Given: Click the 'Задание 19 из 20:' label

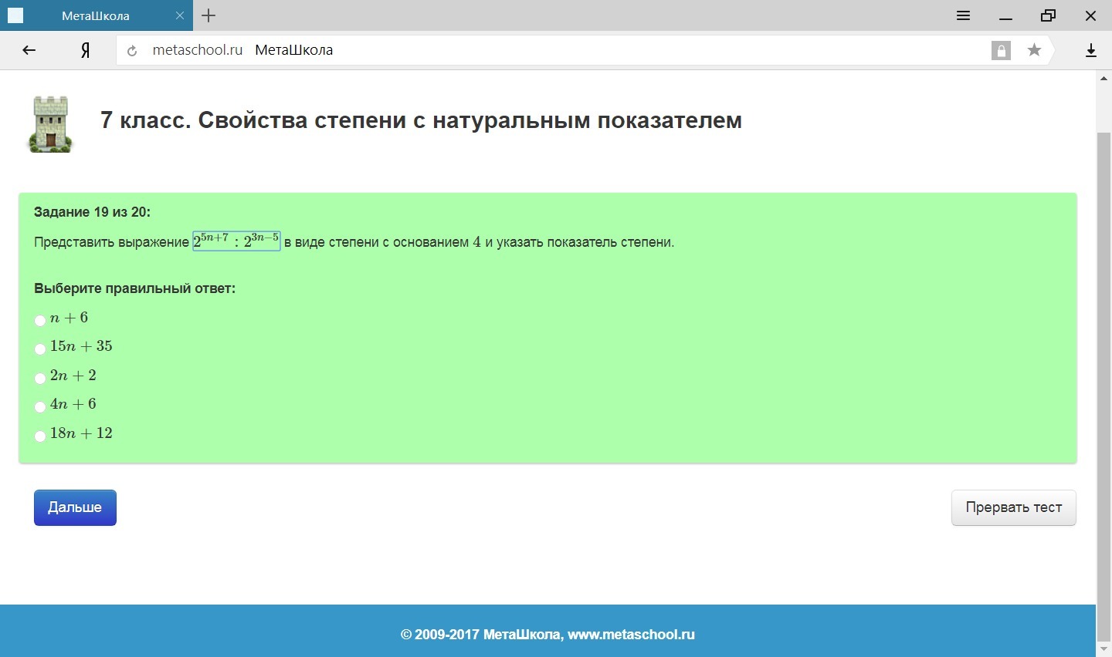Looking at the screenshot, I should coord(92,212).
